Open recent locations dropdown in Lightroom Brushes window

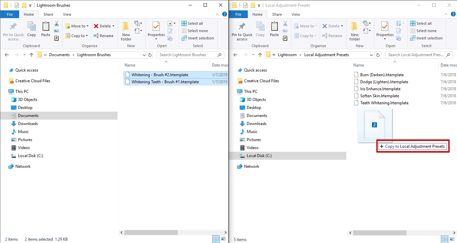click(x=24, y=55)
